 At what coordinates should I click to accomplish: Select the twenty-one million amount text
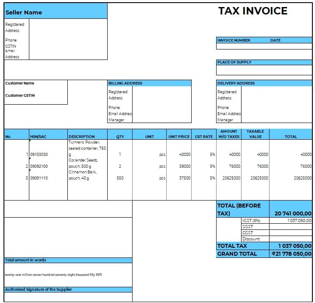tap(53, 275)
